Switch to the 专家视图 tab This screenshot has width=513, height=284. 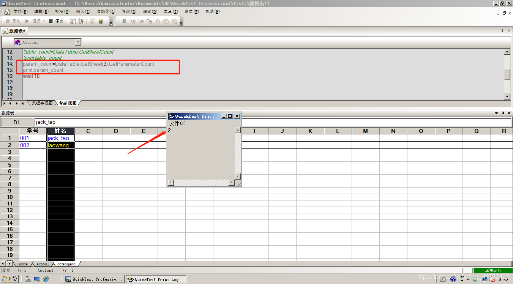[68, 103]
